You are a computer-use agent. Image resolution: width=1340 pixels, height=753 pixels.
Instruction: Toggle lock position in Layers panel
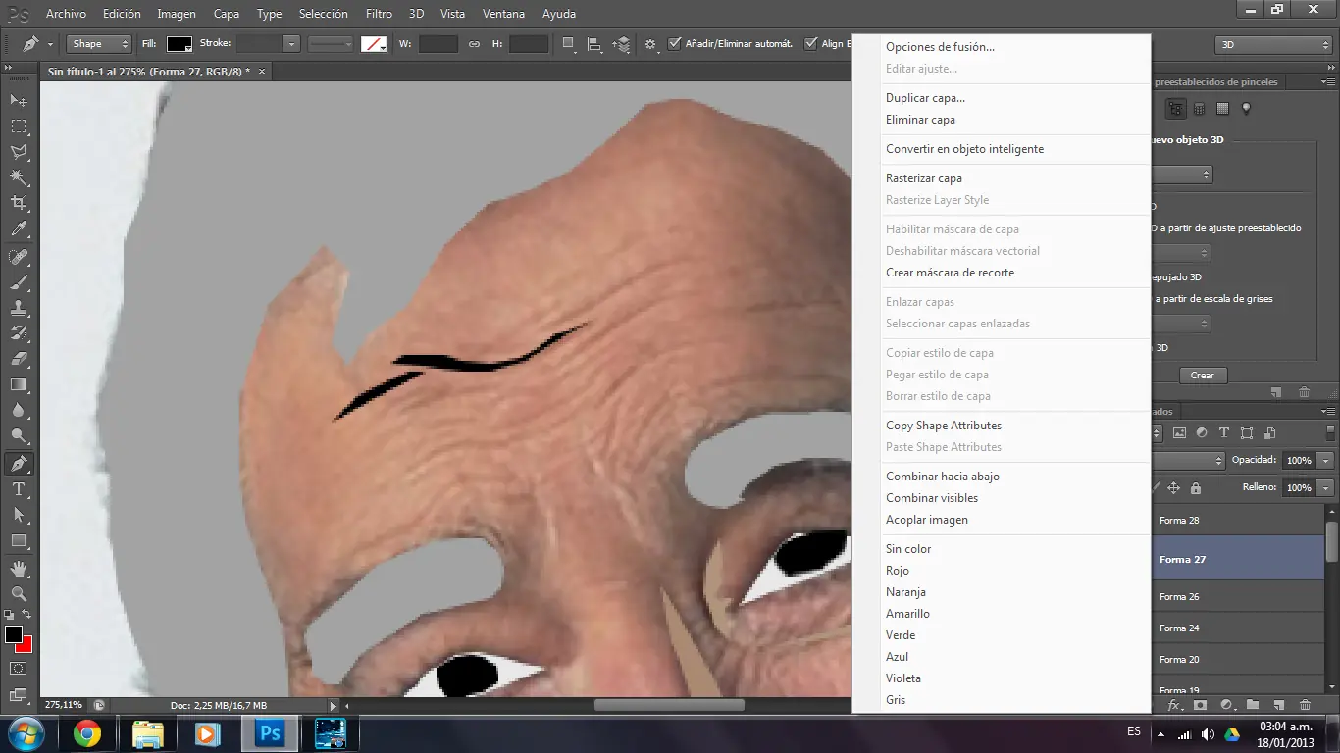tap(1173, 487)
